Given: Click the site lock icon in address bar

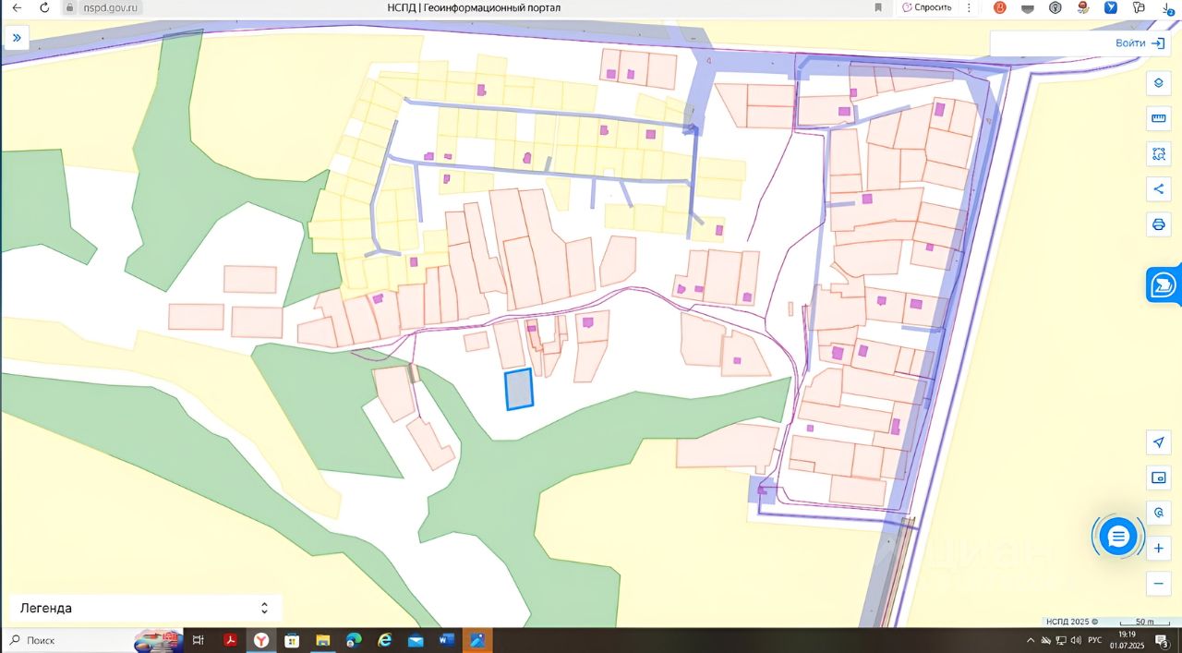Looking at the screenshot, I should 69,7.
